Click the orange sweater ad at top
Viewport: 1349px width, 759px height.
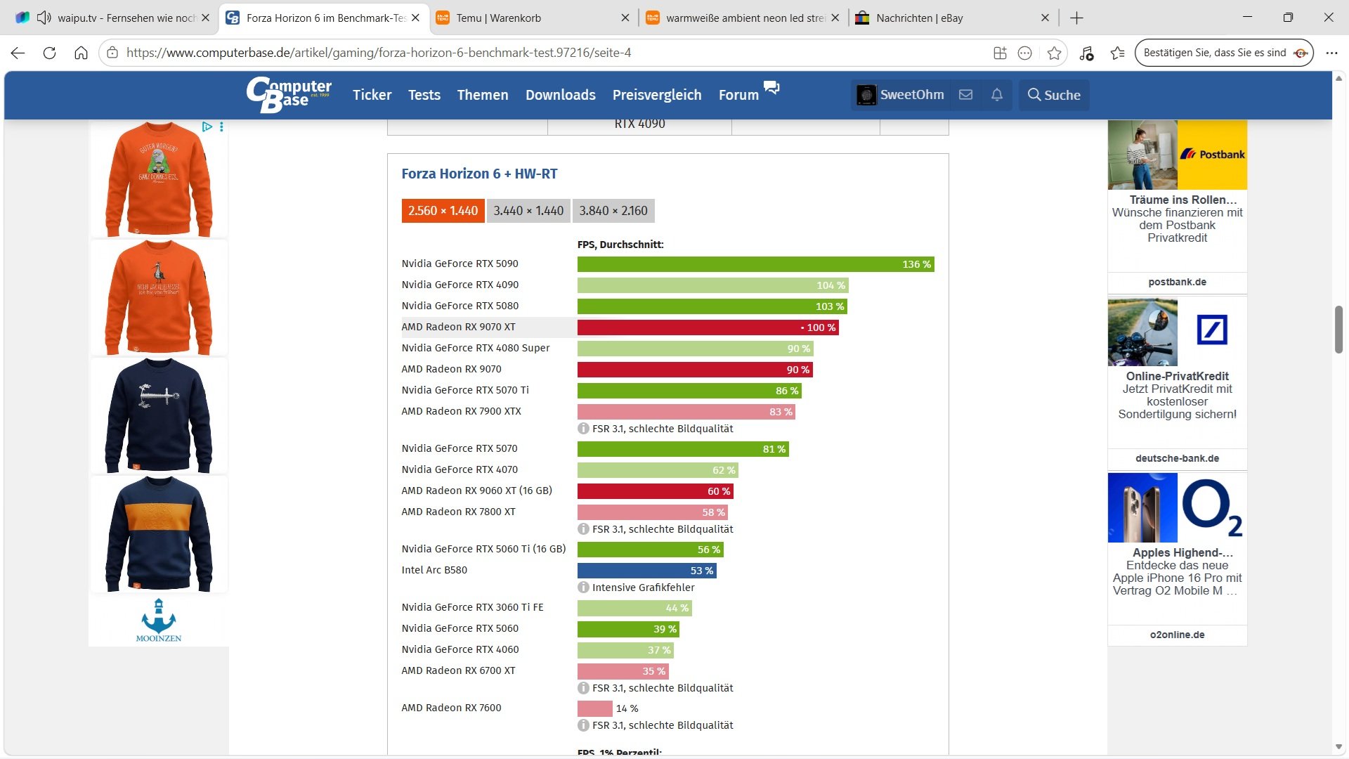click(159, 179)
